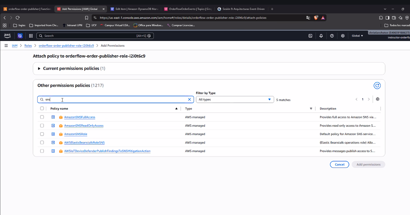Expand AmazonSNSReadOnlyAccess policy details

[x=53, y=126]
